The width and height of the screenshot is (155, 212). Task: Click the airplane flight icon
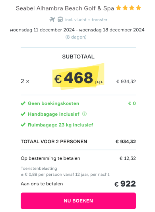pos(52,19)
